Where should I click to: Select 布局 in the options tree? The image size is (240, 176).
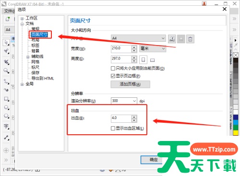(35, 40)
